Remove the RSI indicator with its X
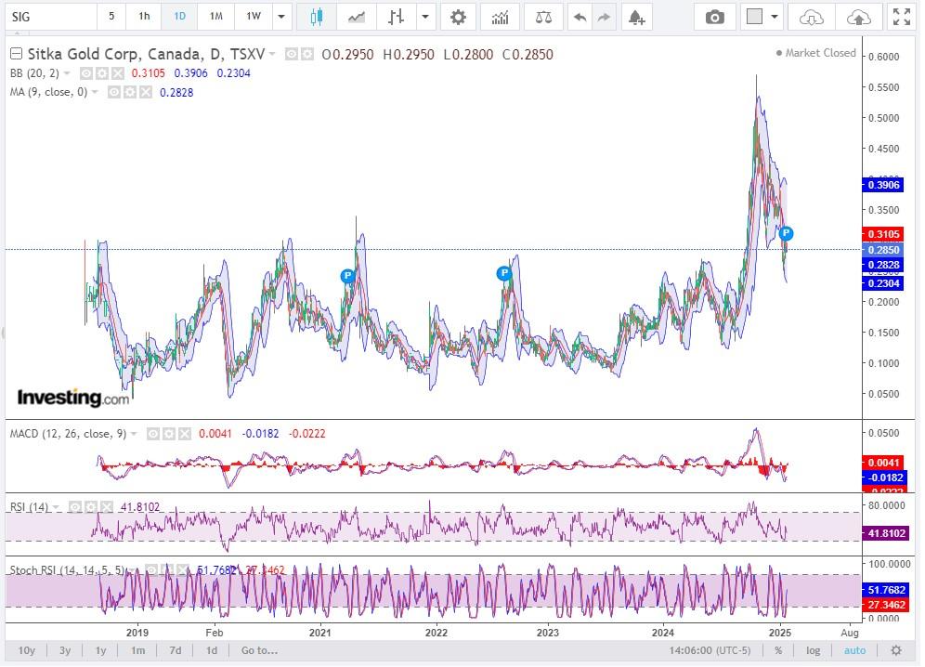This screenshot has height=667, width=925. [106, 507]
